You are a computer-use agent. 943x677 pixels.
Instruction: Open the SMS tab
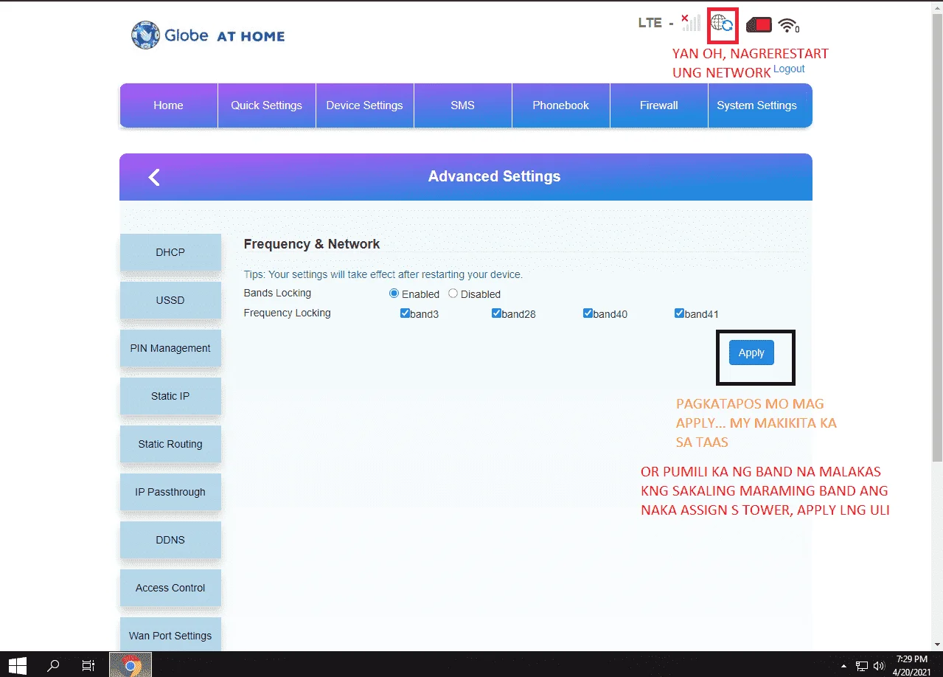coord(462,105)
